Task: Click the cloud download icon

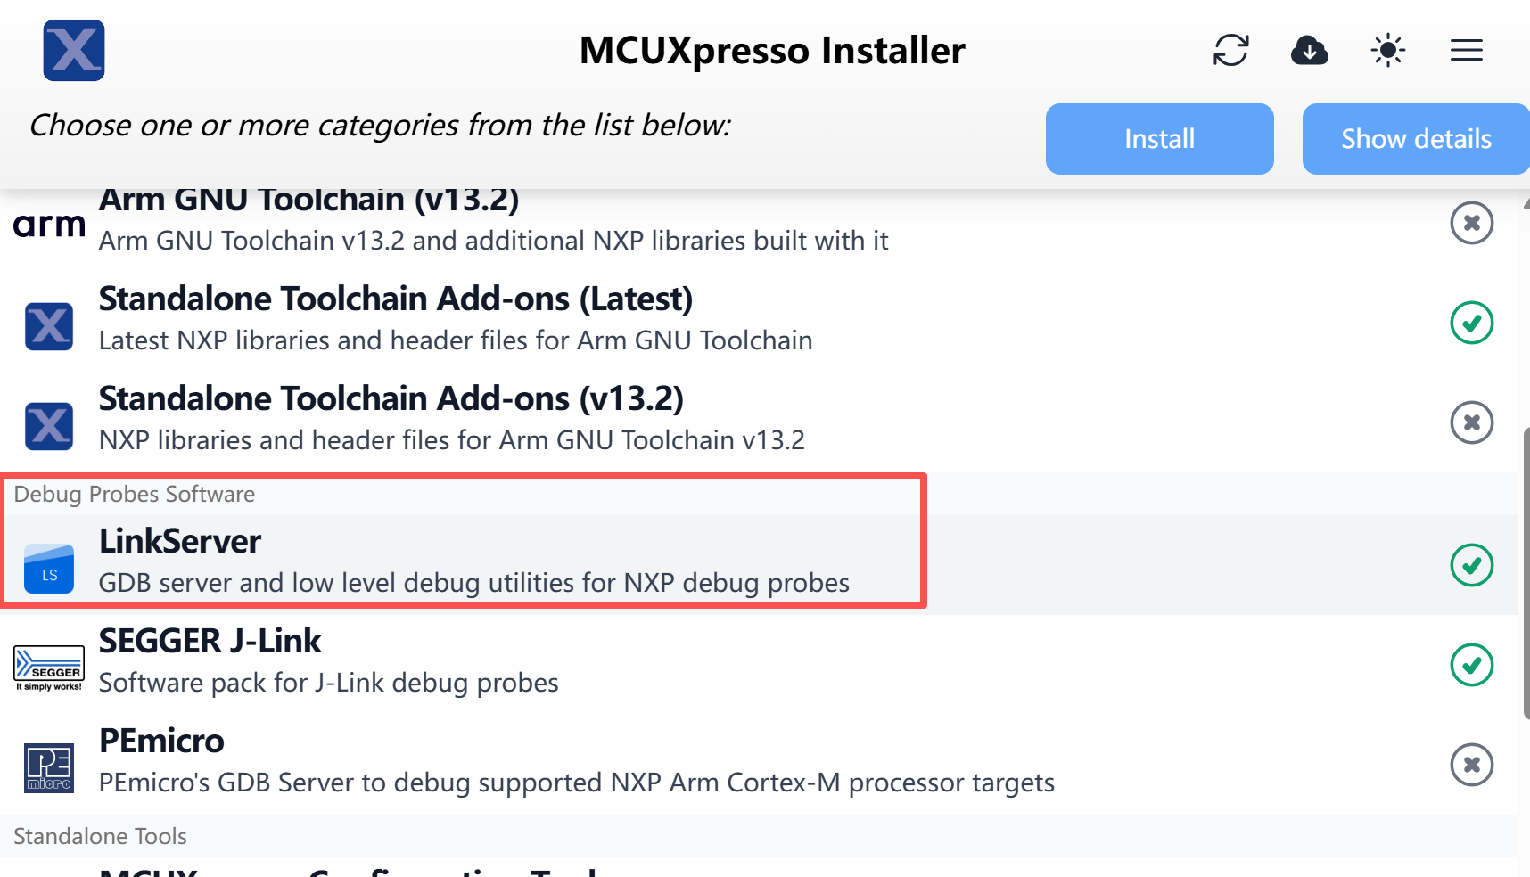Action: [1309, 50]
